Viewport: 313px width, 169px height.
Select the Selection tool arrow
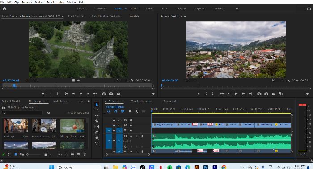[x=97, y=105]
